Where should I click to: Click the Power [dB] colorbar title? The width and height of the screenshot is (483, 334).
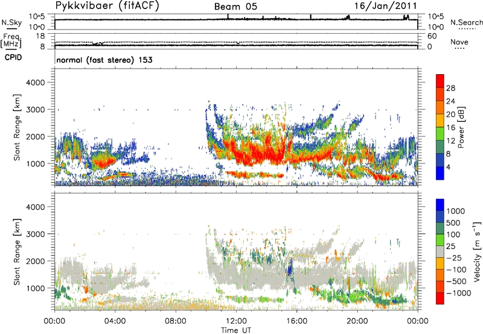click(x=461, y=127)
